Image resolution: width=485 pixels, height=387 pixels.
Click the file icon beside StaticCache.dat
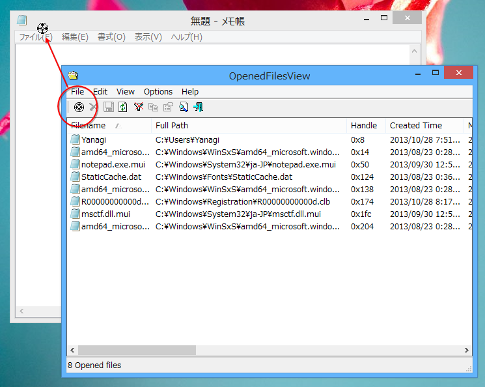tap(75, 177)
